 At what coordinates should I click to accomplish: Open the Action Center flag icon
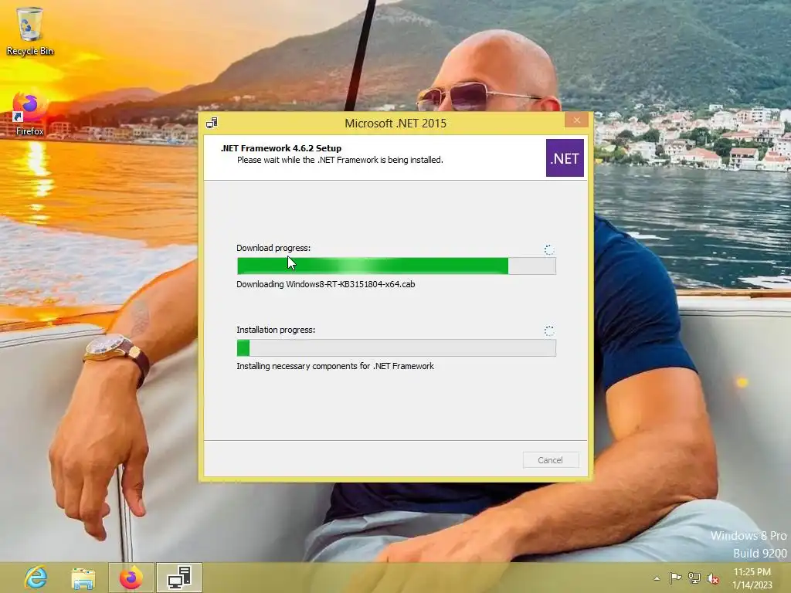pos(675,578)
